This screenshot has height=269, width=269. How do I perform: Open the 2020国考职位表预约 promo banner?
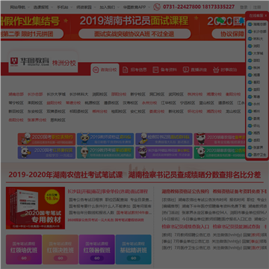(x=46, y=139)
